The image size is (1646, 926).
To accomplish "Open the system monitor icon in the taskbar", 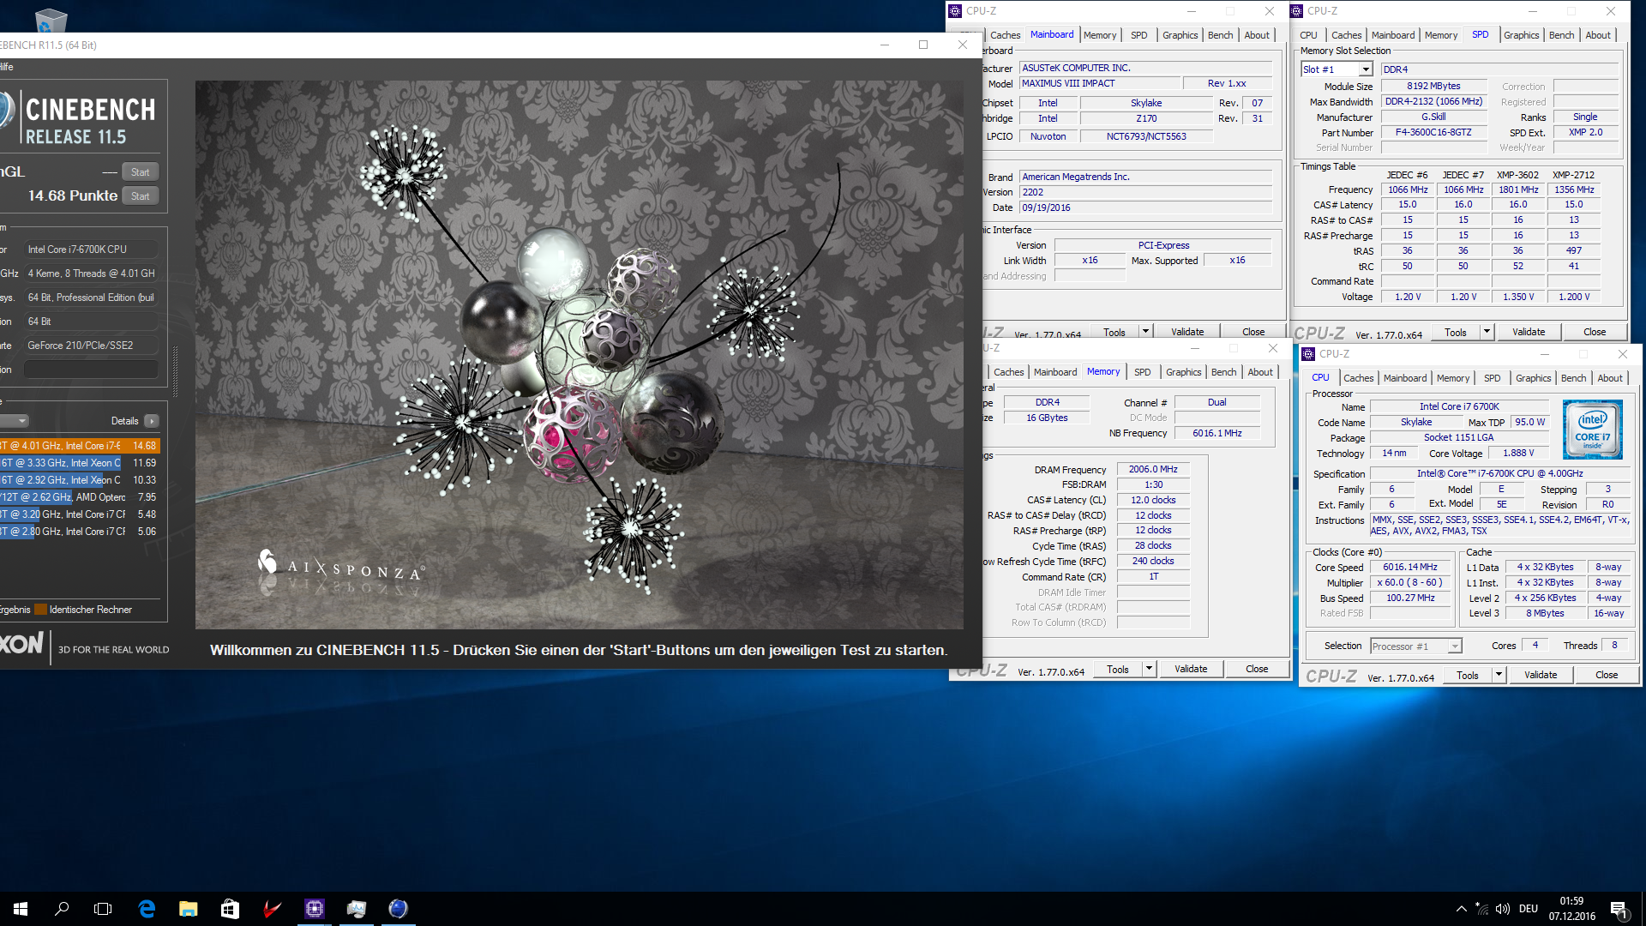I will tap(357, 909).
